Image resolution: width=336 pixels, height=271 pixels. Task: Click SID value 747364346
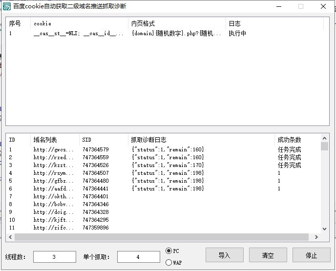[96, 204]
